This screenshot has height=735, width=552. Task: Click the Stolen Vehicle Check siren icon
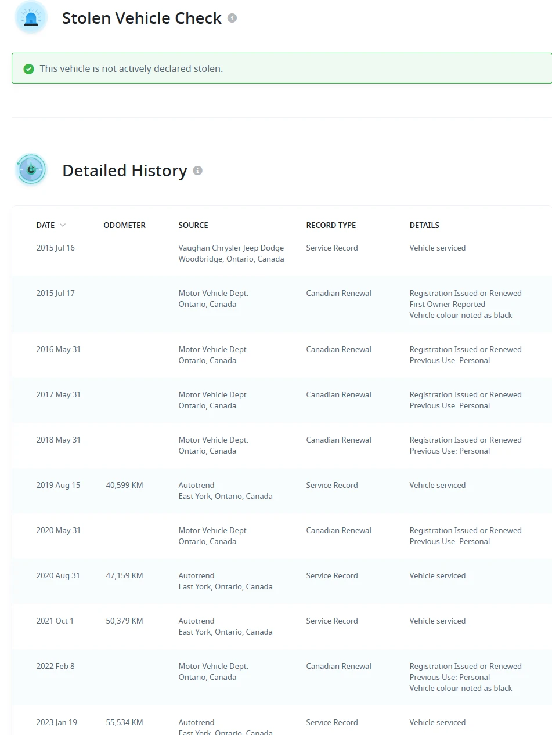(31, 17)
